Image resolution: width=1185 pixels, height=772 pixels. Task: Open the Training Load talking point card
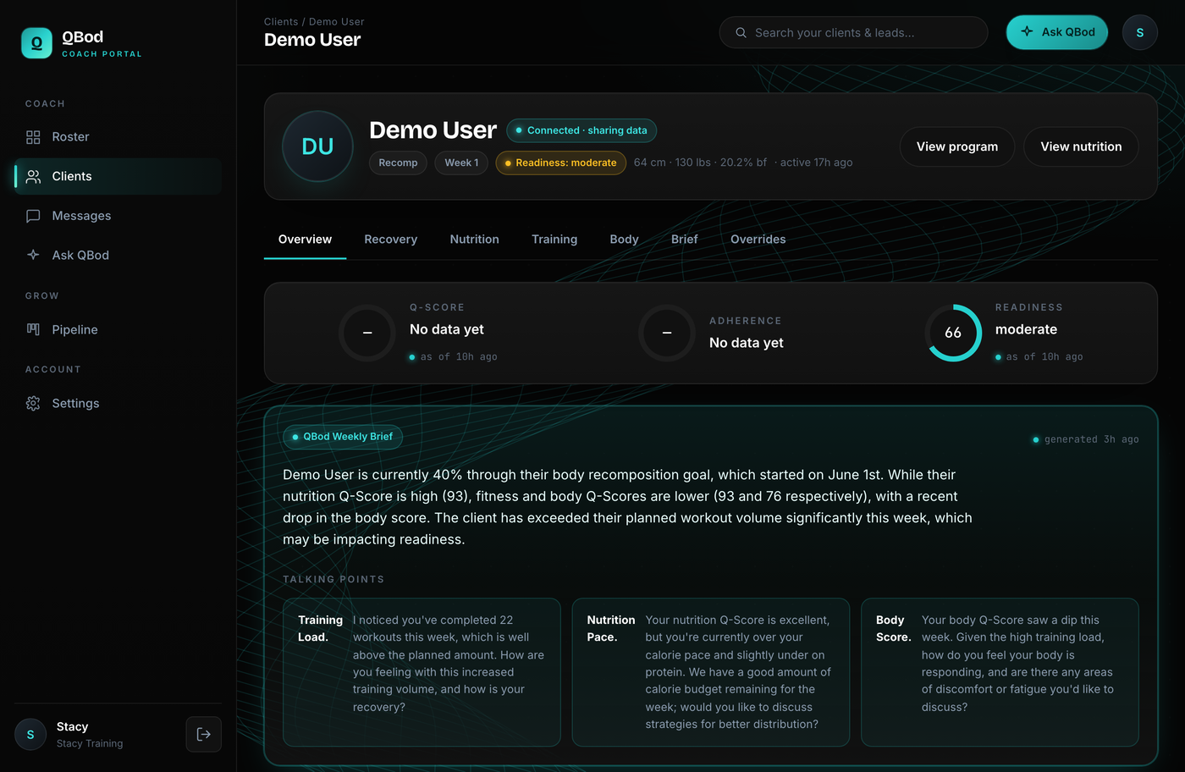click(422, 672)
